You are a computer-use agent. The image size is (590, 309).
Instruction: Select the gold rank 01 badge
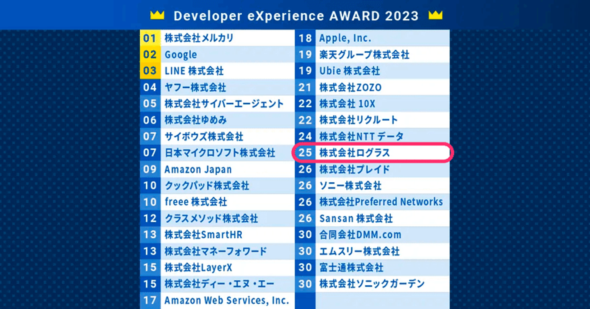[150, 38]
